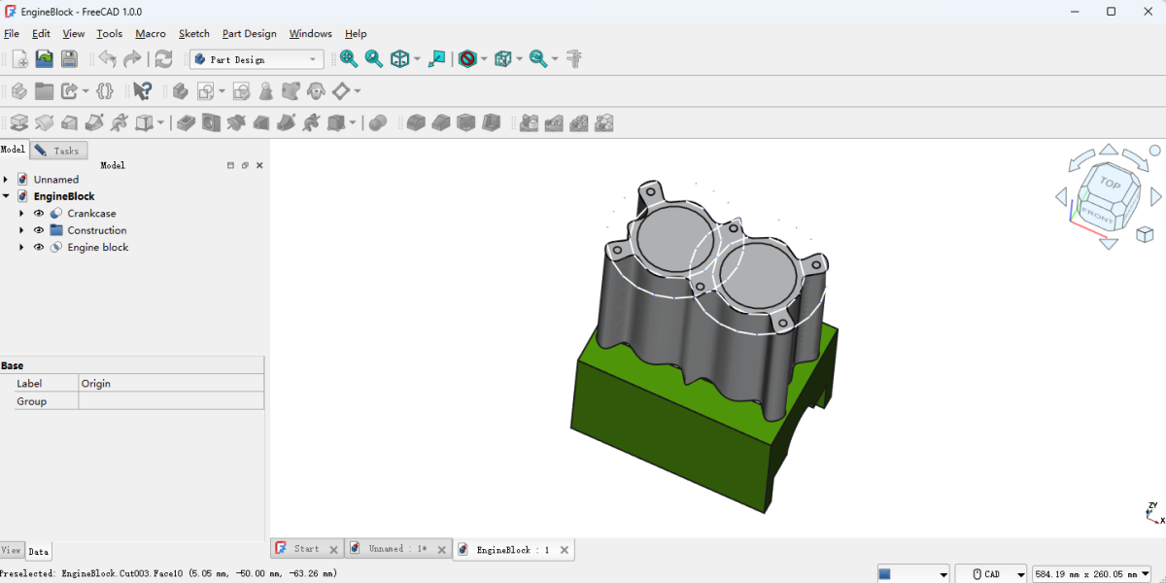Click the Fit Selection zoom icon
Image resolution: width=1166 pixels, height=583 pixels.
coord(374,59)
